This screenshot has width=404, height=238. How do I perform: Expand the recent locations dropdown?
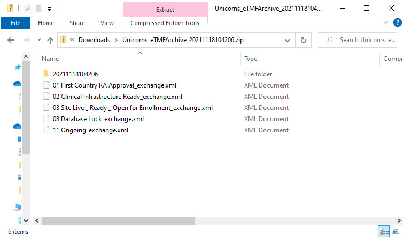[x=37, y=40]
